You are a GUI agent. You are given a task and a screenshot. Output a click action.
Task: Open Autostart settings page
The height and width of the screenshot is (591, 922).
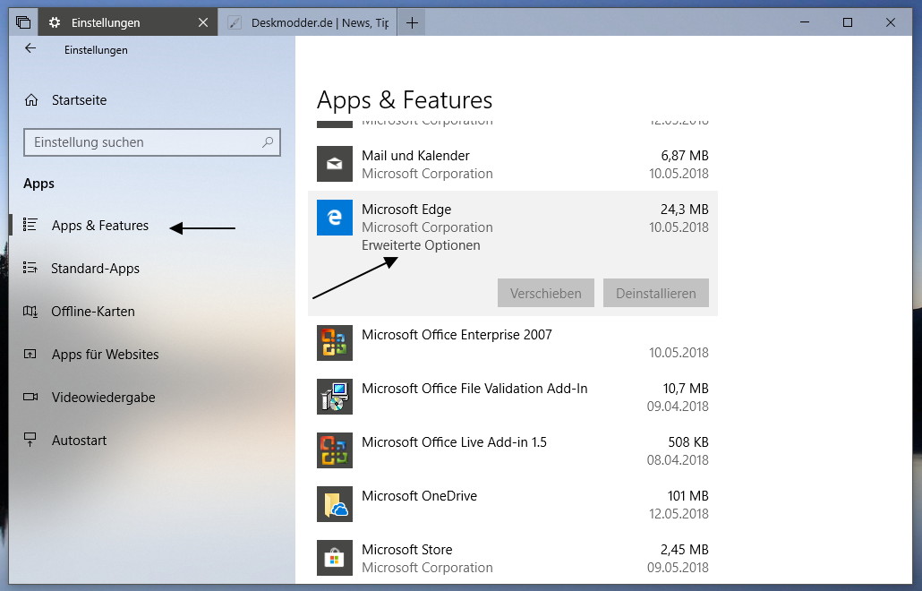tap(80, 440)
